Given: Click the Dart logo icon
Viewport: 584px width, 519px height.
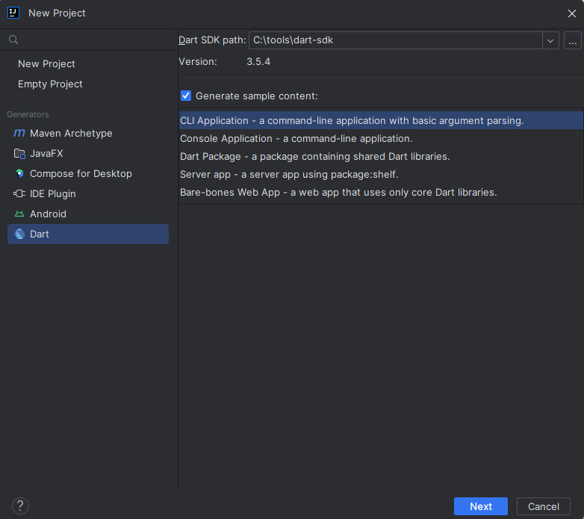Looking at the screenshot, I should [x=19, y=234].
